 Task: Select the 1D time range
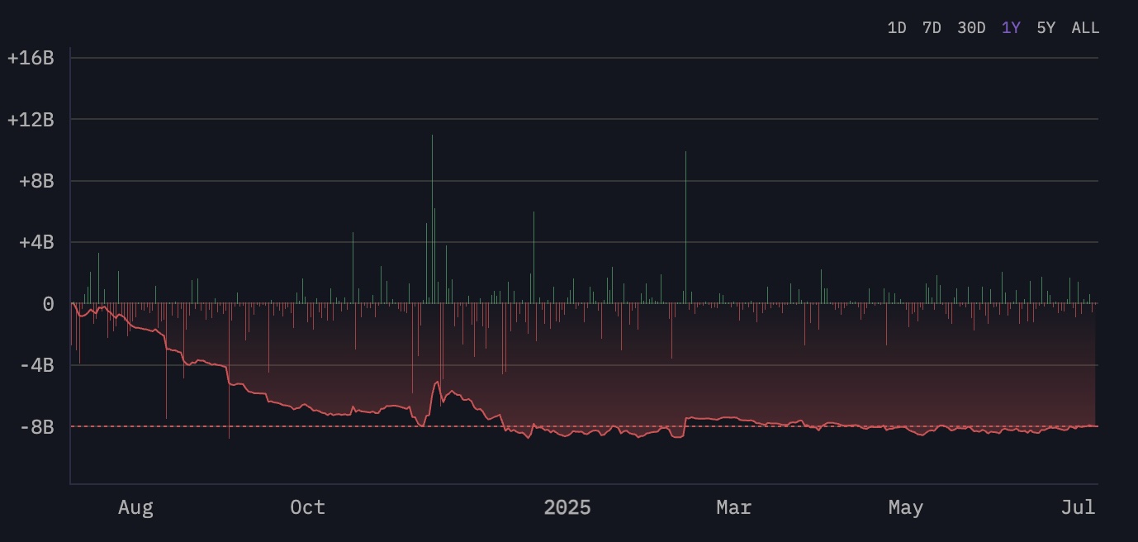pyautogui.click(x=896, y=27)
